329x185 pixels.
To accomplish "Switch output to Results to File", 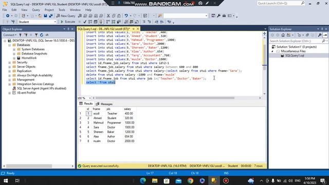I will tap(137, 22).
